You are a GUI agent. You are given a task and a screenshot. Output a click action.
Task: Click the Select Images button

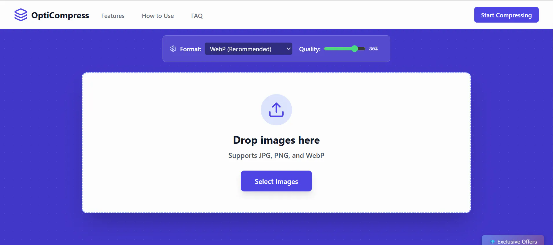click(x=276, y=181)
